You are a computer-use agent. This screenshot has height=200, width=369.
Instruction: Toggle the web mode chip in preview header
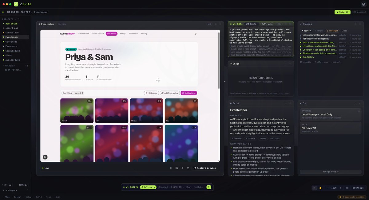click(209, 24)
